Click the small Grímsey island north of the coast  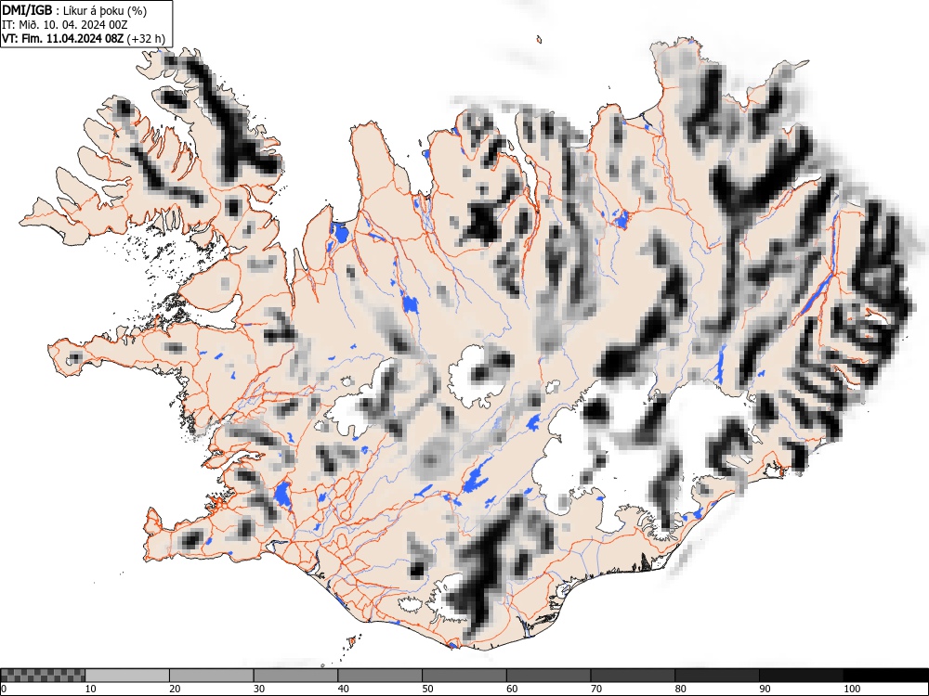pos(539,40)
